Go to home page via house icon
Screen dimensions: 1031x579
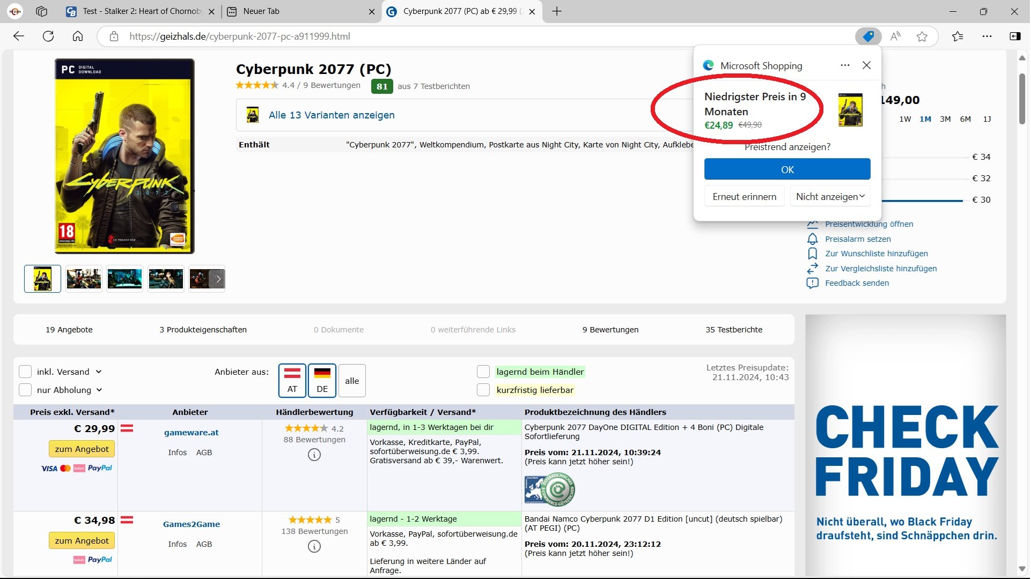pos(78,36)
